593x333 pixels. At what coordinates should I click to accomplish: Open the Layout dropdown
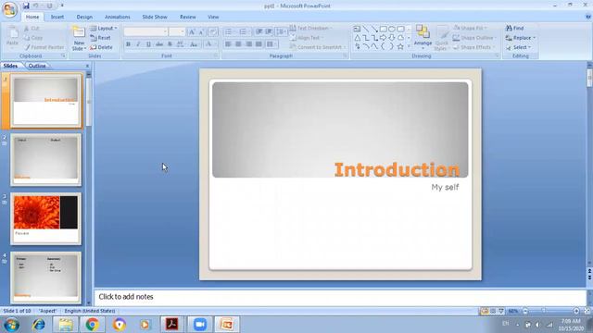click(103, 29)
